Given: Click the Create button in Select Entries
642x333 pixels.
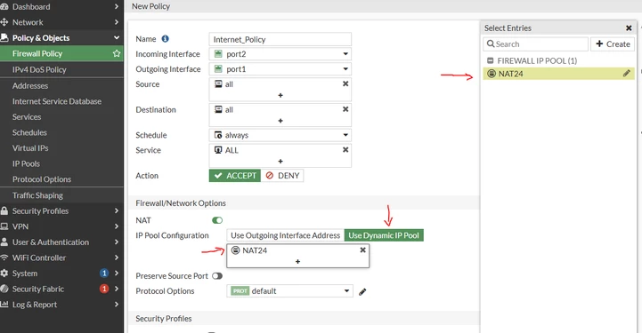Looking at the screenshot, I should click(x=613, y=44).
